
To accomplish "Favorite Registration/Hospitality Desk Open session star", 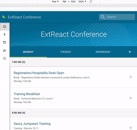I will [131, 77].
